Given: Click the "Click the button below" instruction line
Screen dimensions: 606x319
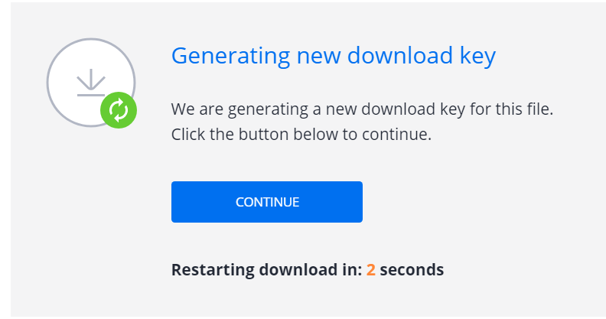Looking at the screenshot, I should pos(274,135).
